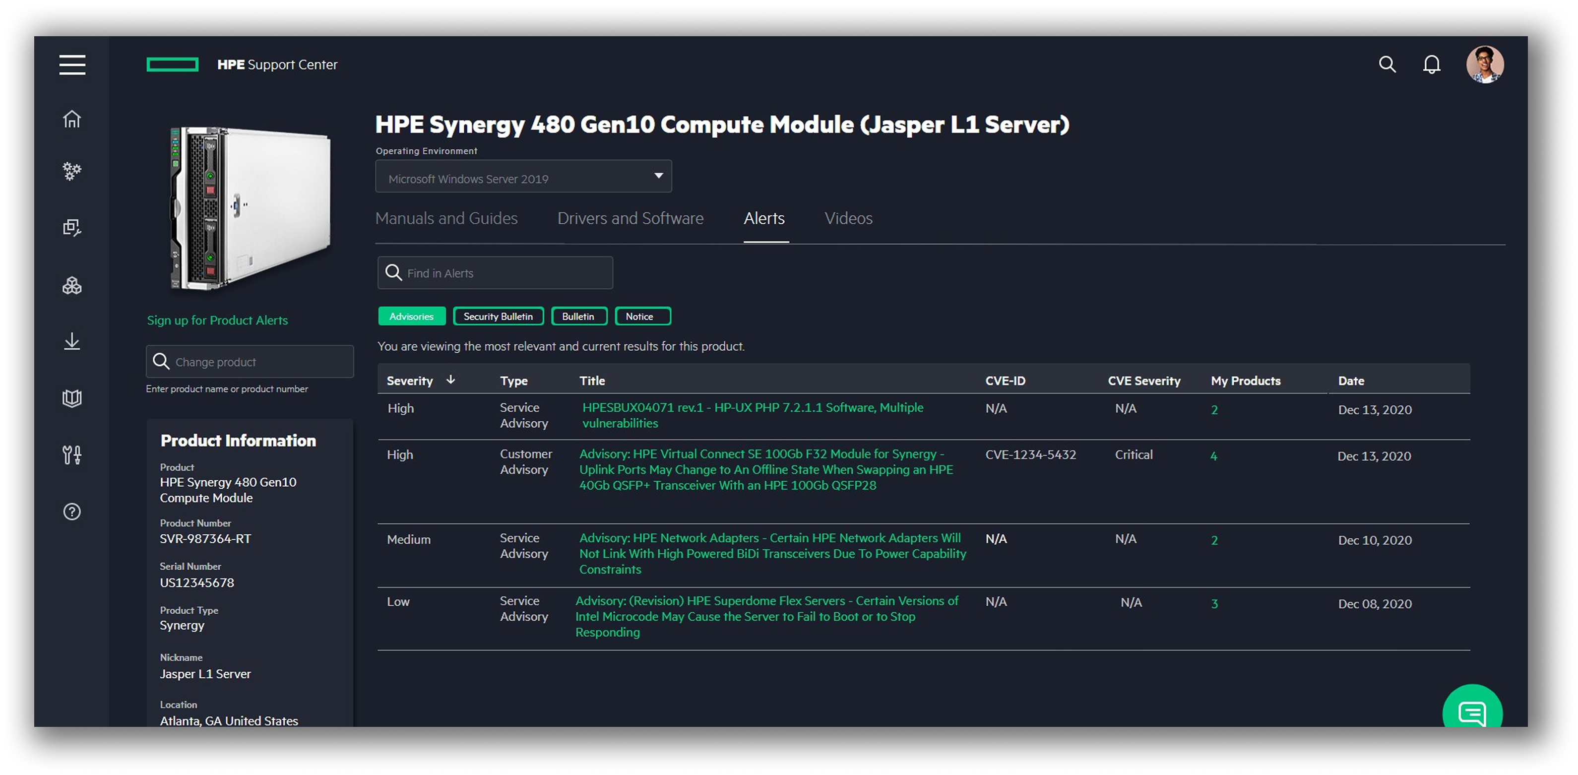Click the Change product field
Screen dimensions: 1578x775
pos(250,362)
